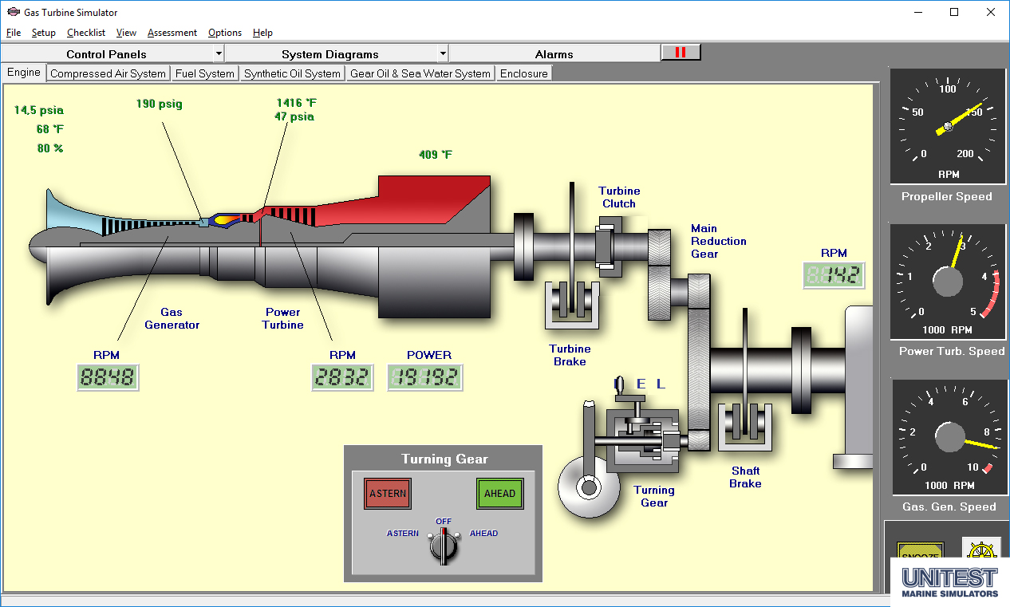
Task: Click the red pause simulation button
Action: click(681, 53)
